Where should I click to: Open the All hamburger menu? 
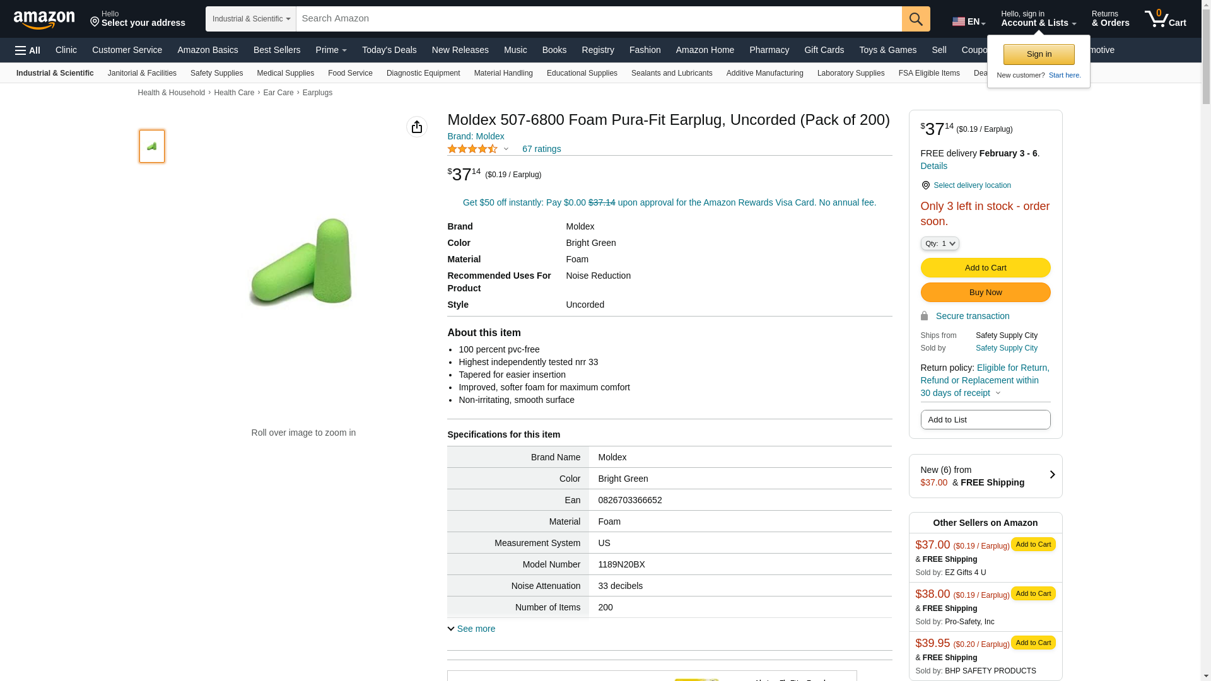click(x=28, y=50)
